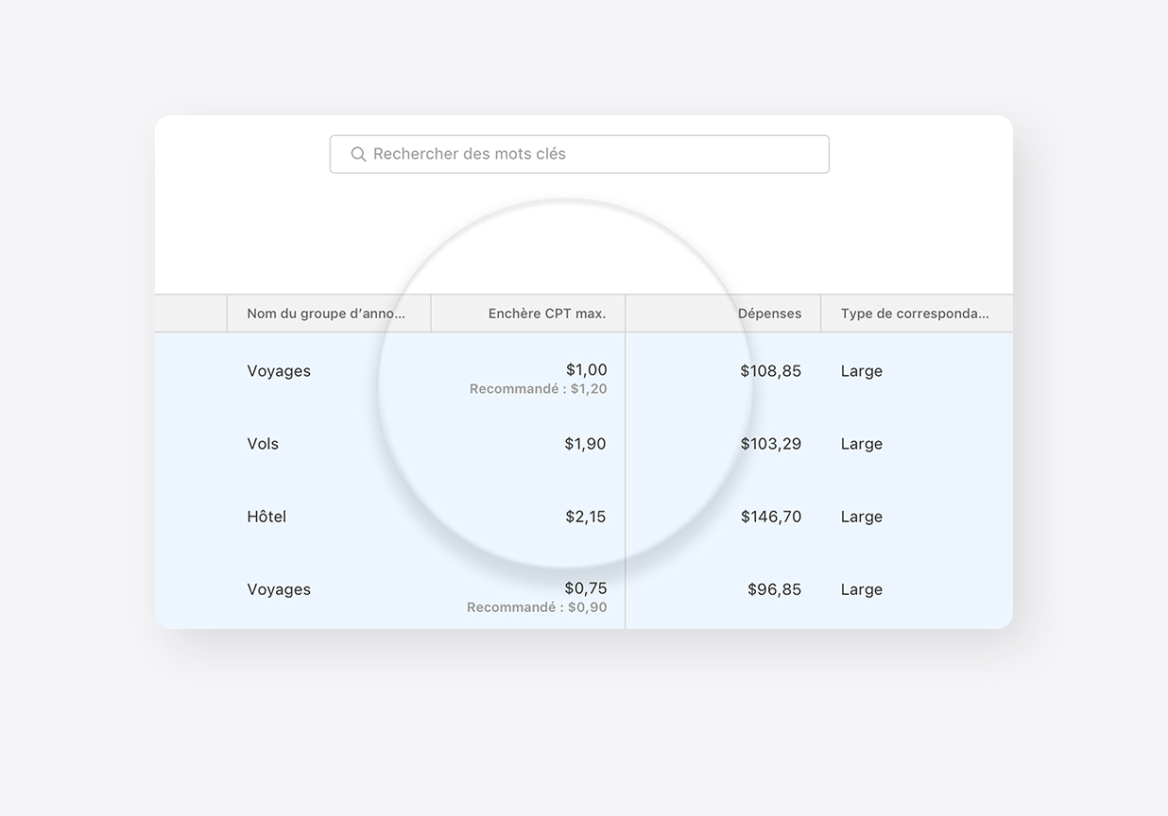Change the "Large" match type for Hôtel
This screenshot has height=816, width=1168.
(x=861, y=517)
